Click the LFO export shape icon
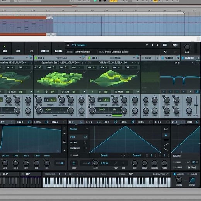The image size is (201, 201). (x=166, y=129)
